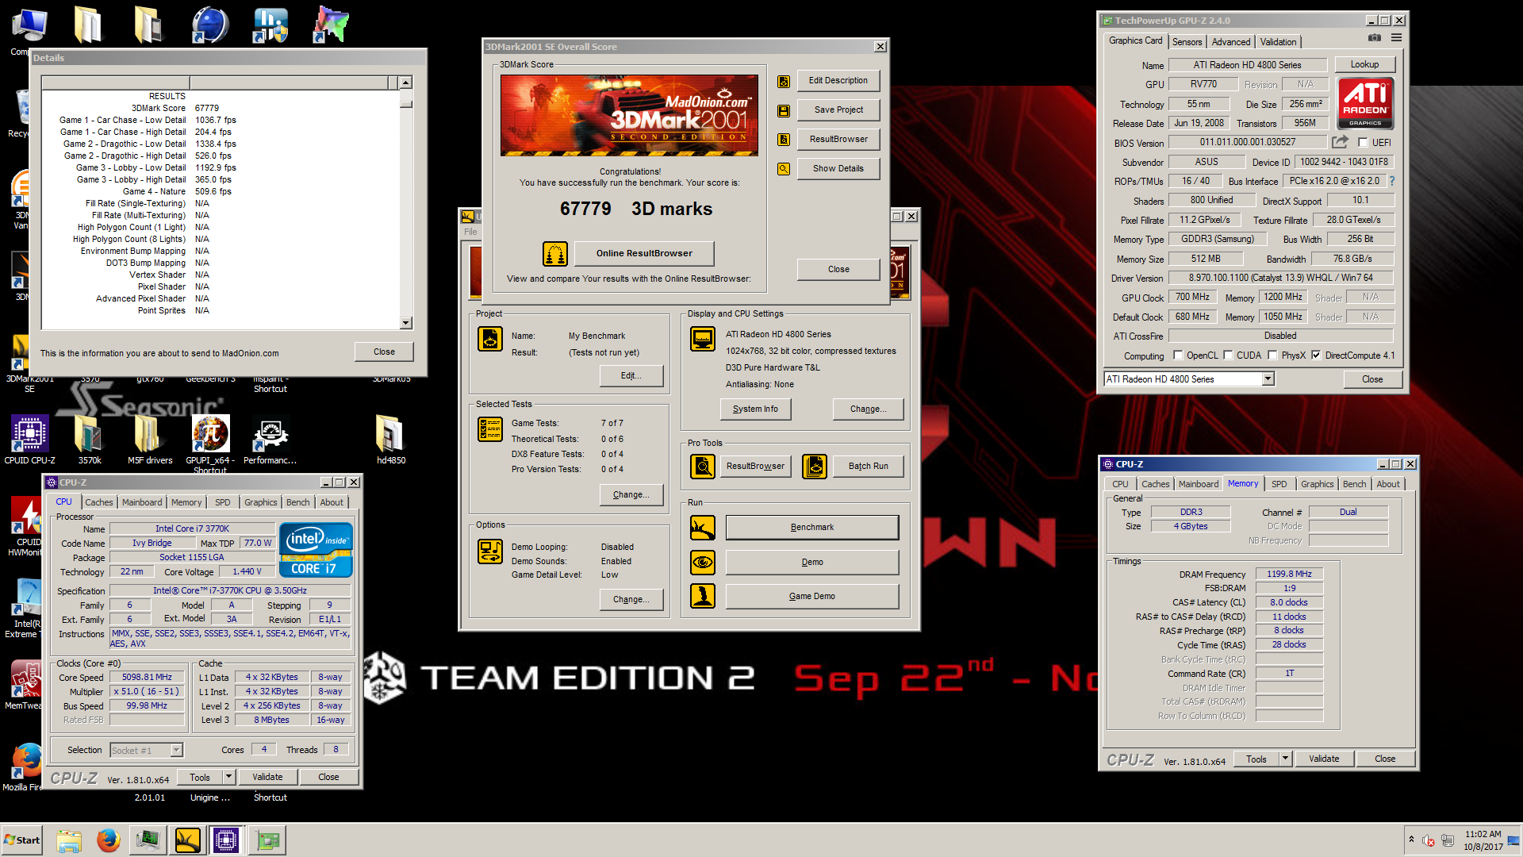The image size is (1523, 857).
Task: Open Windows Explorer from the taskbar
Action: coord(69,840)
